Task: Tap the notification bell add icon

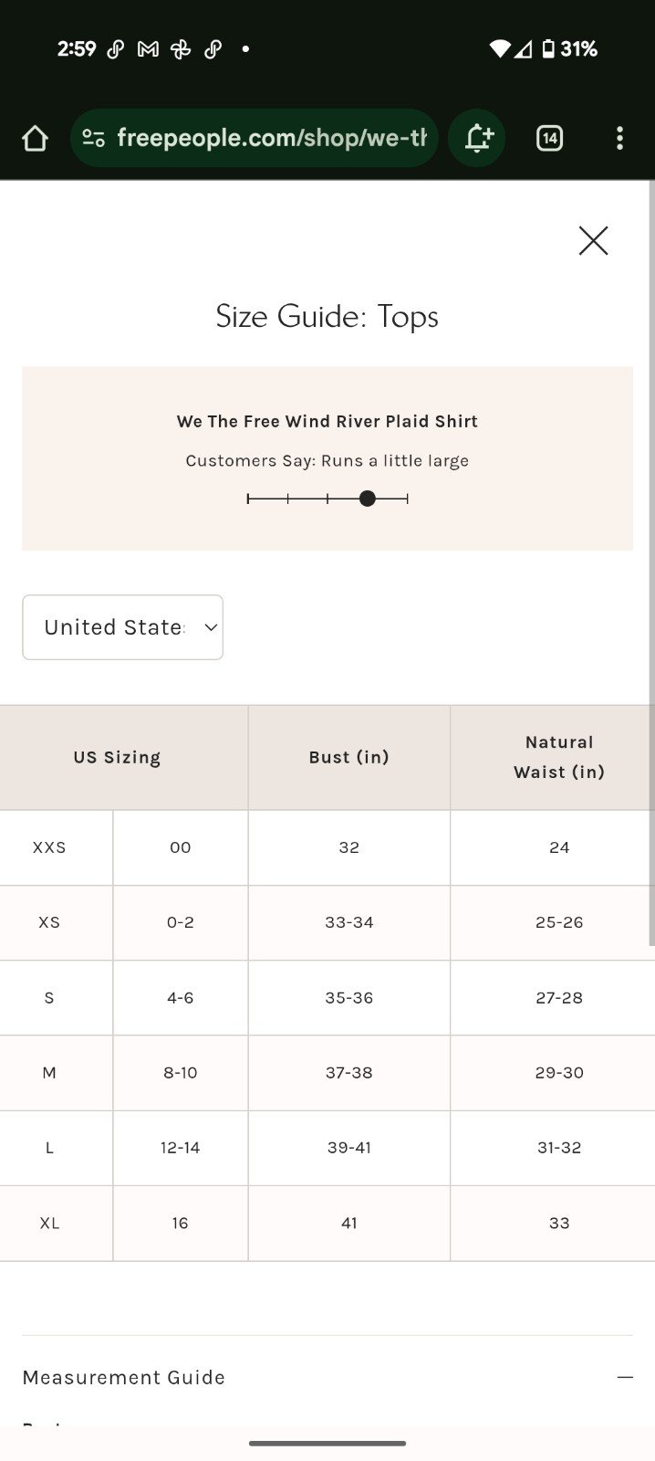Action: 477,138
